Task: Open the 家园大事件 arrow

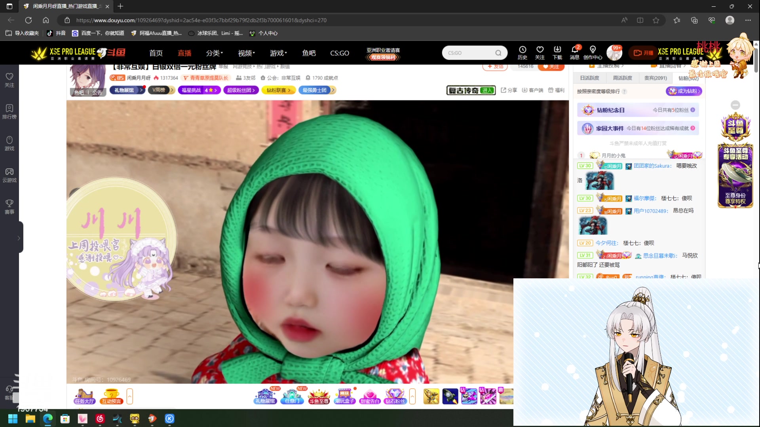Action: [693, 128]
